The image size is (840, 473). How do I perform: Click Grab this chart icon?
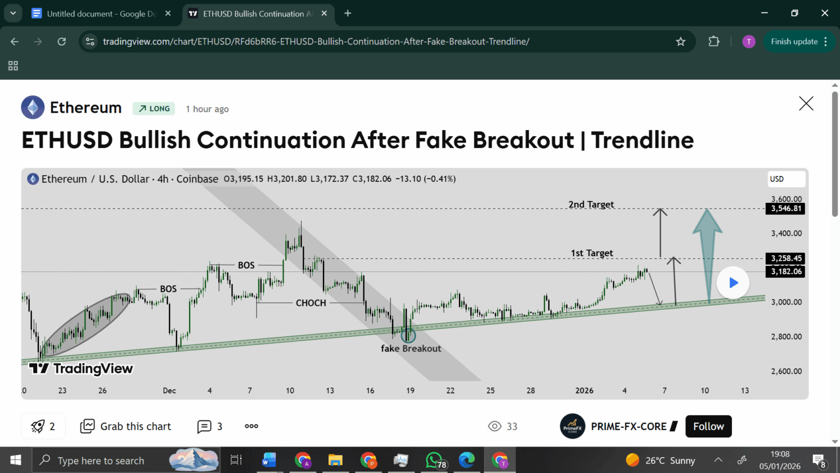pyautogui.click(x=87, y=426)
